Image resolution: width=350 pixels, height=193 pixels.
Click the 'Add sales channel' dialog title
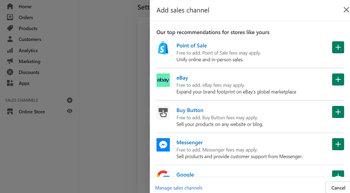point(183,10)
